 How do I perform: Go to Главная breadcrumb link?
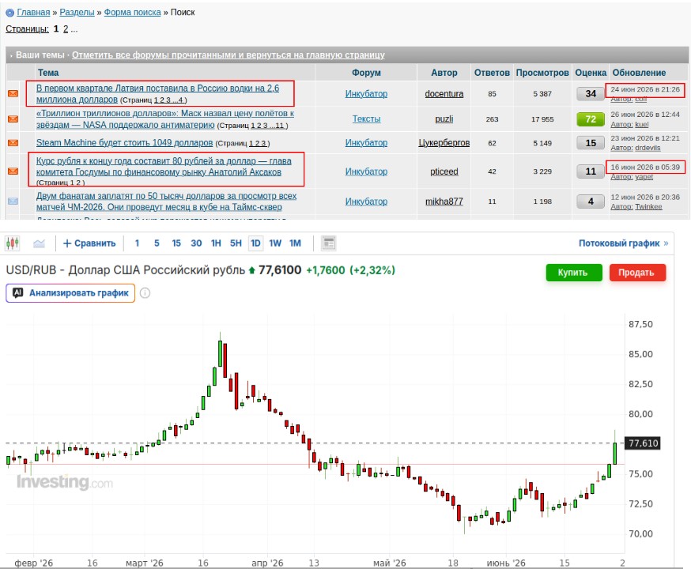coord(33,13)
